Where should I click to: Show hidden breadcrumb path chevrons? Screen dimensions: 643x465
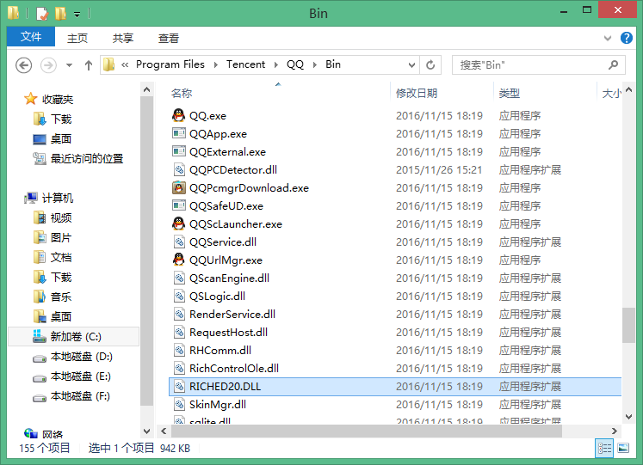[125, 64]
